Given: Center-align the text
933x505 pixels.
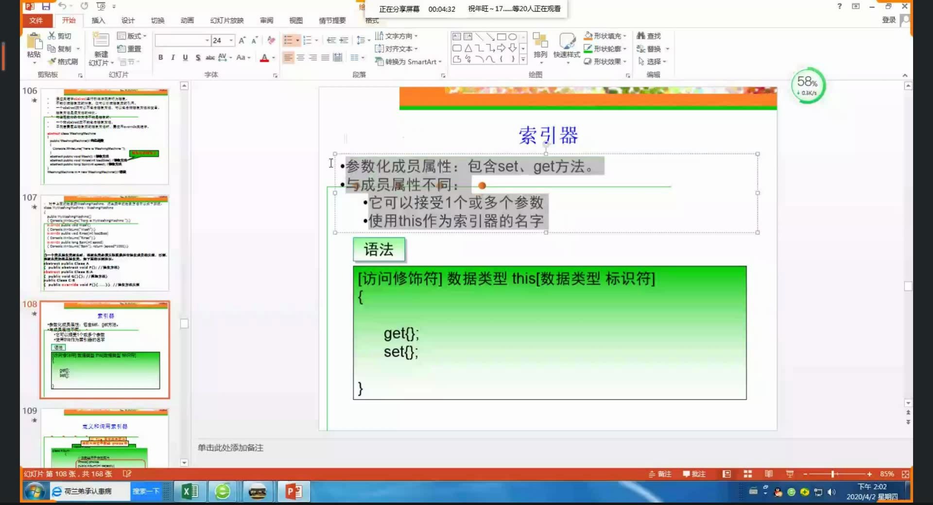Looking at the screenshot, I should click(x=301, y=57).
